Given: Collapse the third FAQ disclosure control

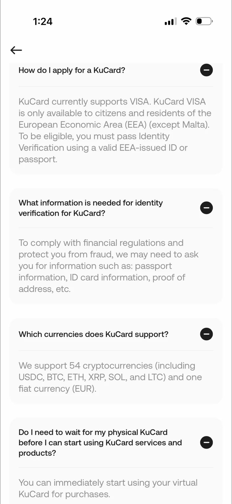Looking at the screenshot, I should [206, 334].
